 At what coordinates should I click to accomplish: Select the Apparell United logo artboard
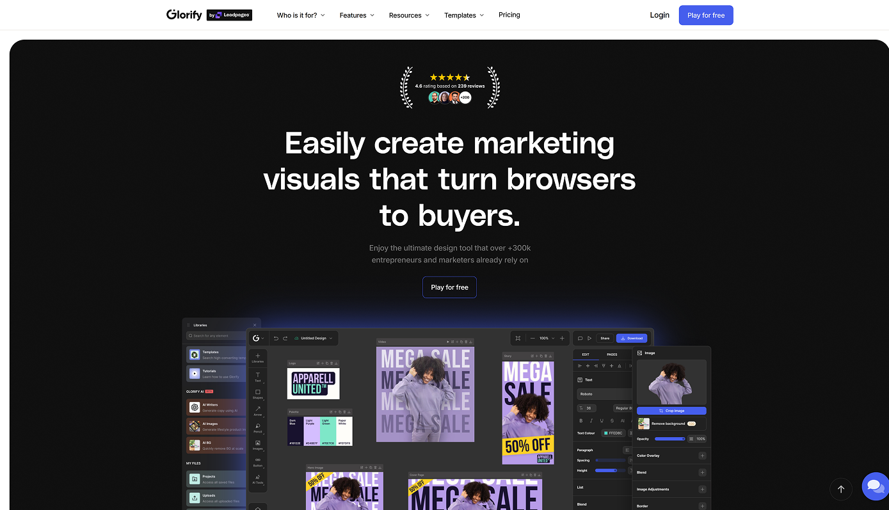click(313, 383)
